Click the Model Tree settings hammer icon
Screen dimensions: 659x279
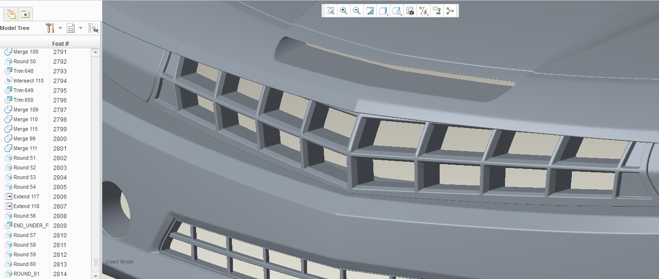click(x=50, y=28)
